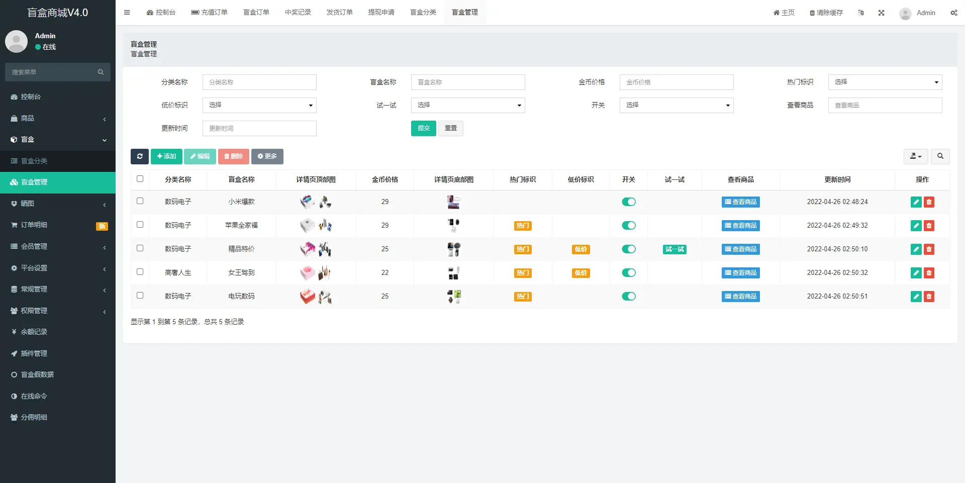This screenshot has width=965, height=483.
Task: Open the 低价标识 select dropdown
Action: pyautogui.click(x=259, y=105)
